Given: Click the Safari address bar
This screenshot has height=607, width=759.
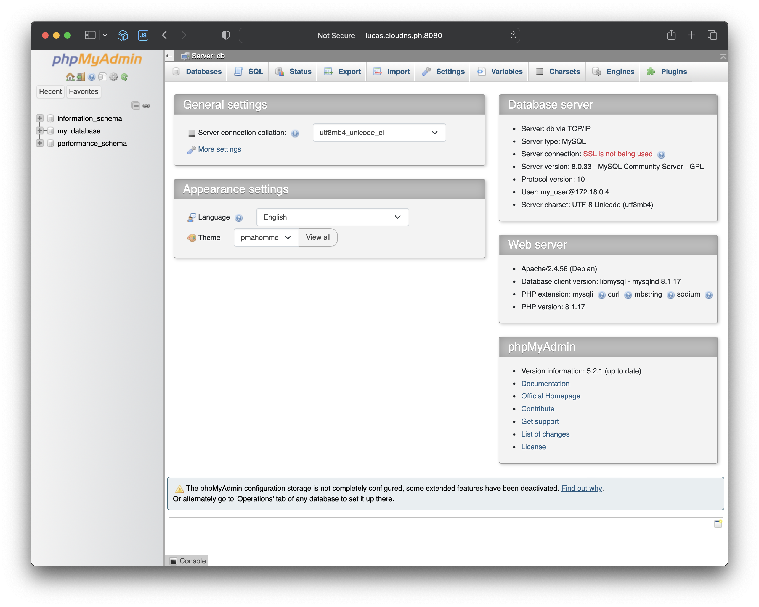Looking at the screenshot, I should click(379, 35).
